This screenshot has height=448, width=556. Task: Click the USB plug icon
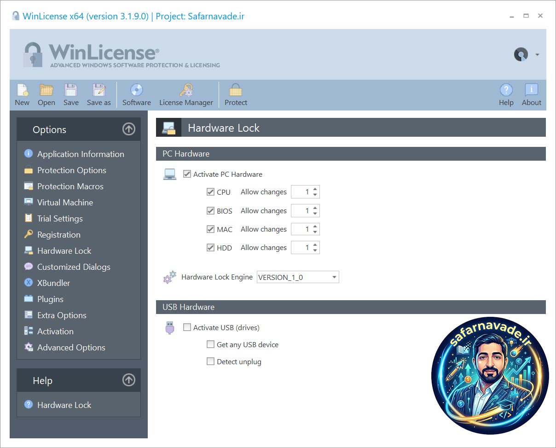(x=170, y=328)
